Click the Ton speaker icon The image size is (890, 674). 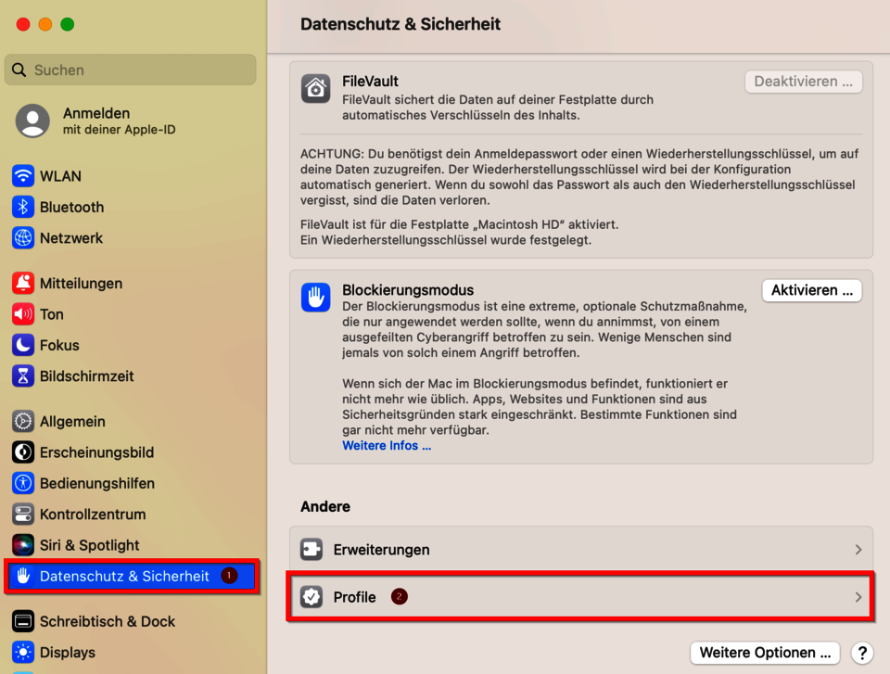tap(23, 314)
